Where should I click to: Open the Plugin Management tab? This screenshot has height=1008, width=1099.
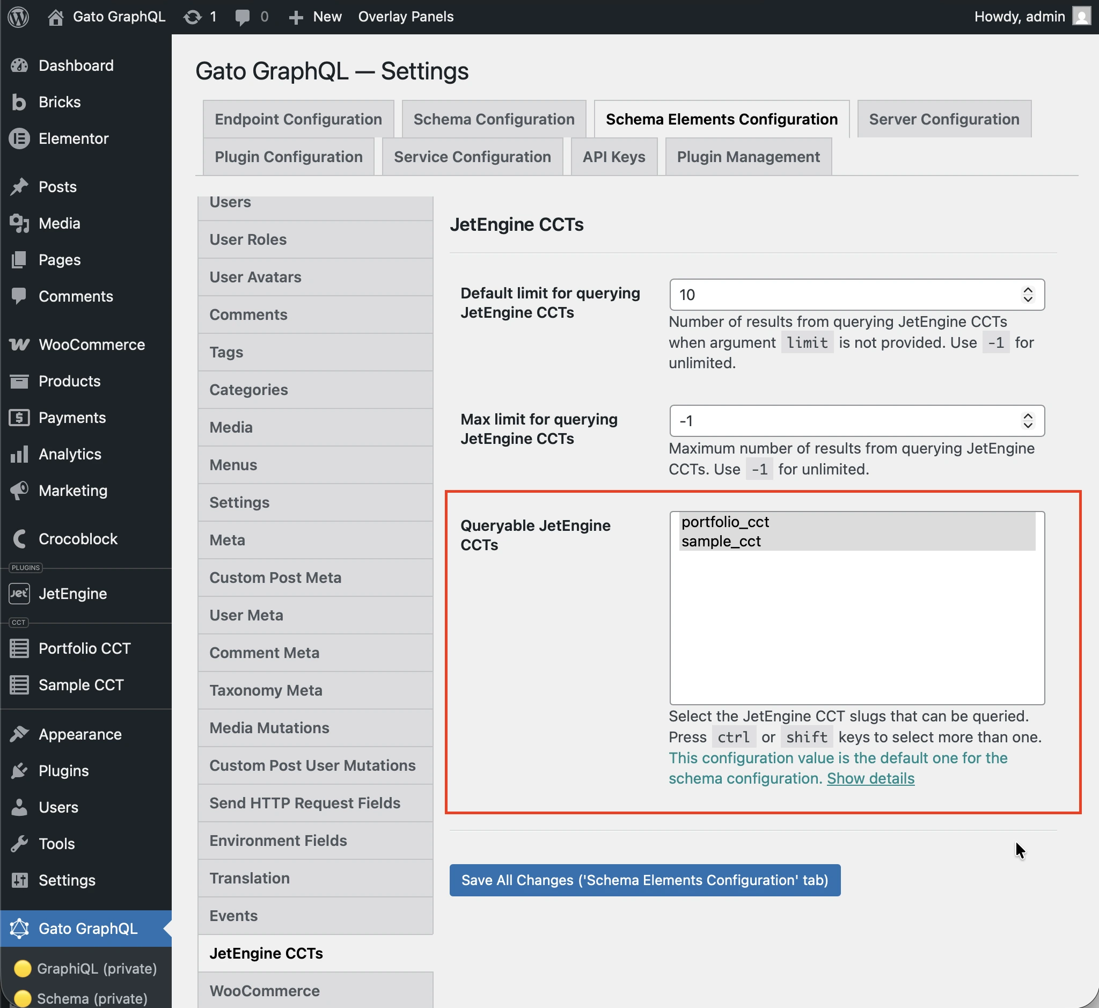748,157
